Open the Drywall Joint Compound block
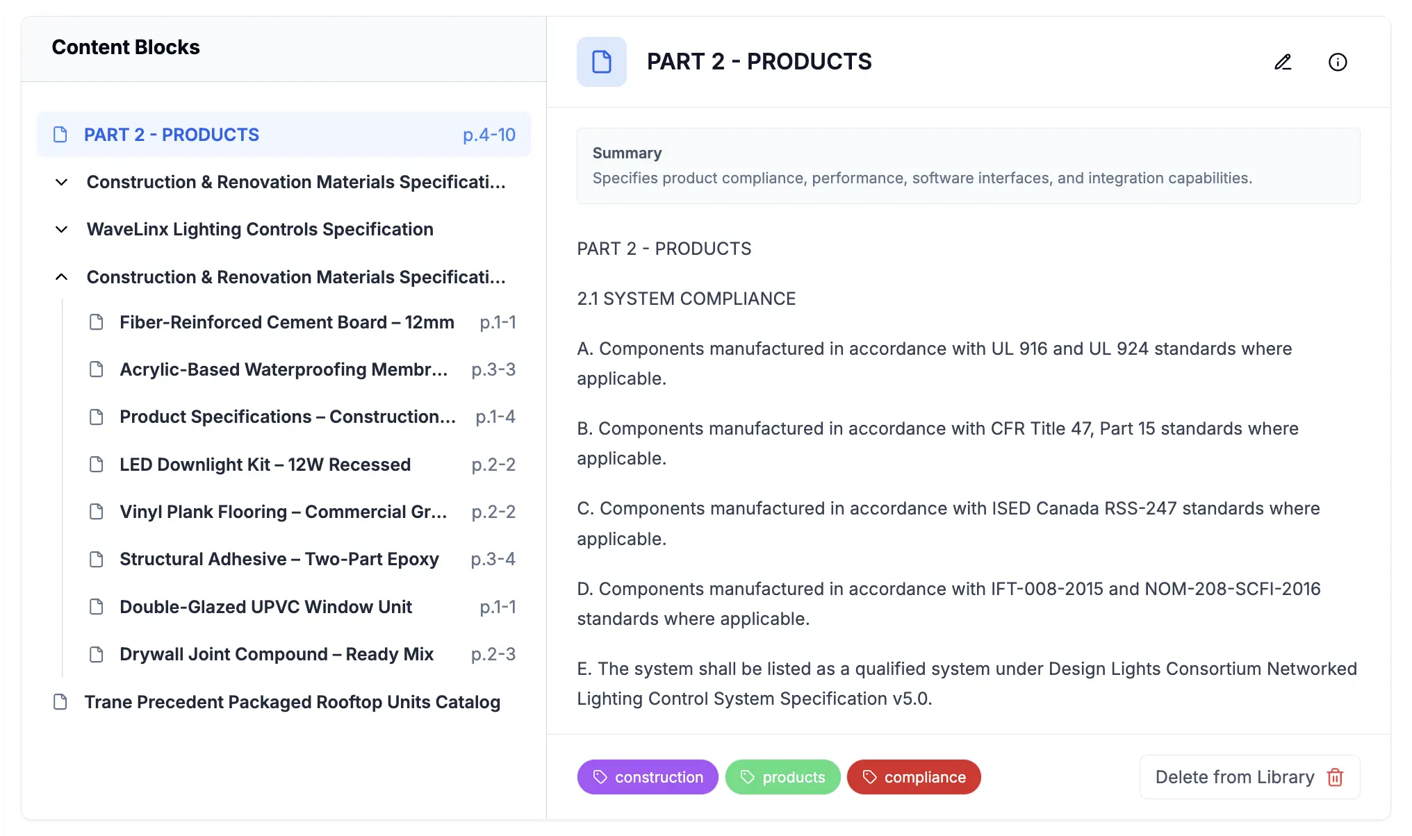1412x836 pixels. (x=276, y=653)
